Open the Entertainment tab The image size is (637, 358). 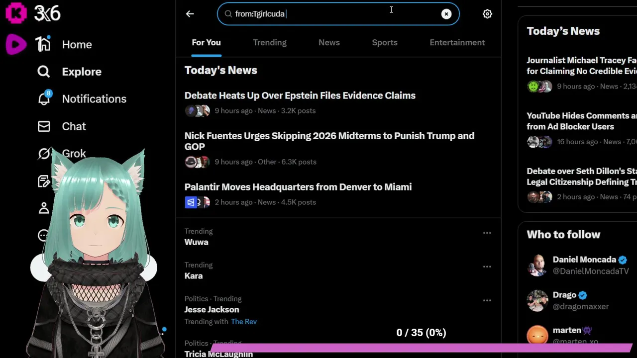click(457, 42)
